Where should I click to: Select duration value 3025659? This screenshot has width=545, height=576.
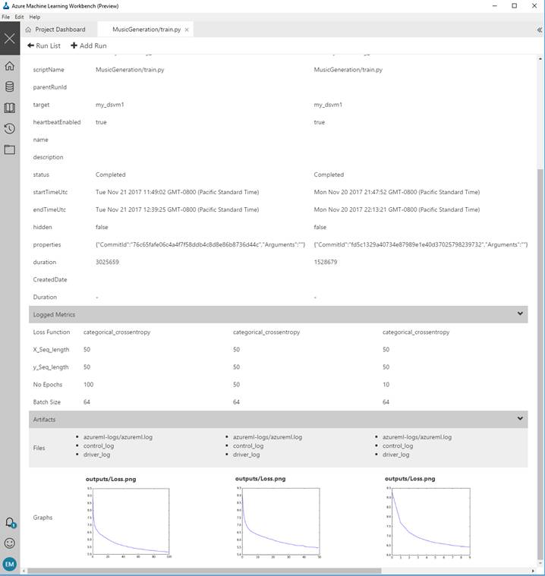point(107,262)
